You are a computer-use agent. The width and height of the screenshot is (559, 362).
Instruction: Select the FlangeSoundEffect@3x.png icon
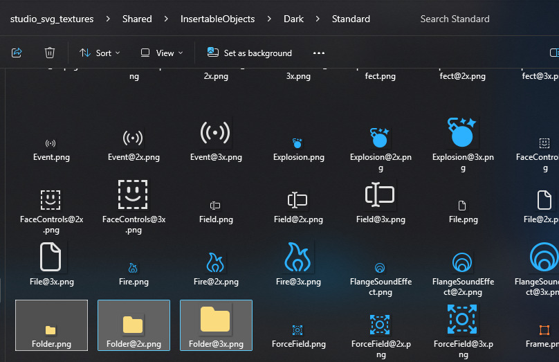click(544, 257)
